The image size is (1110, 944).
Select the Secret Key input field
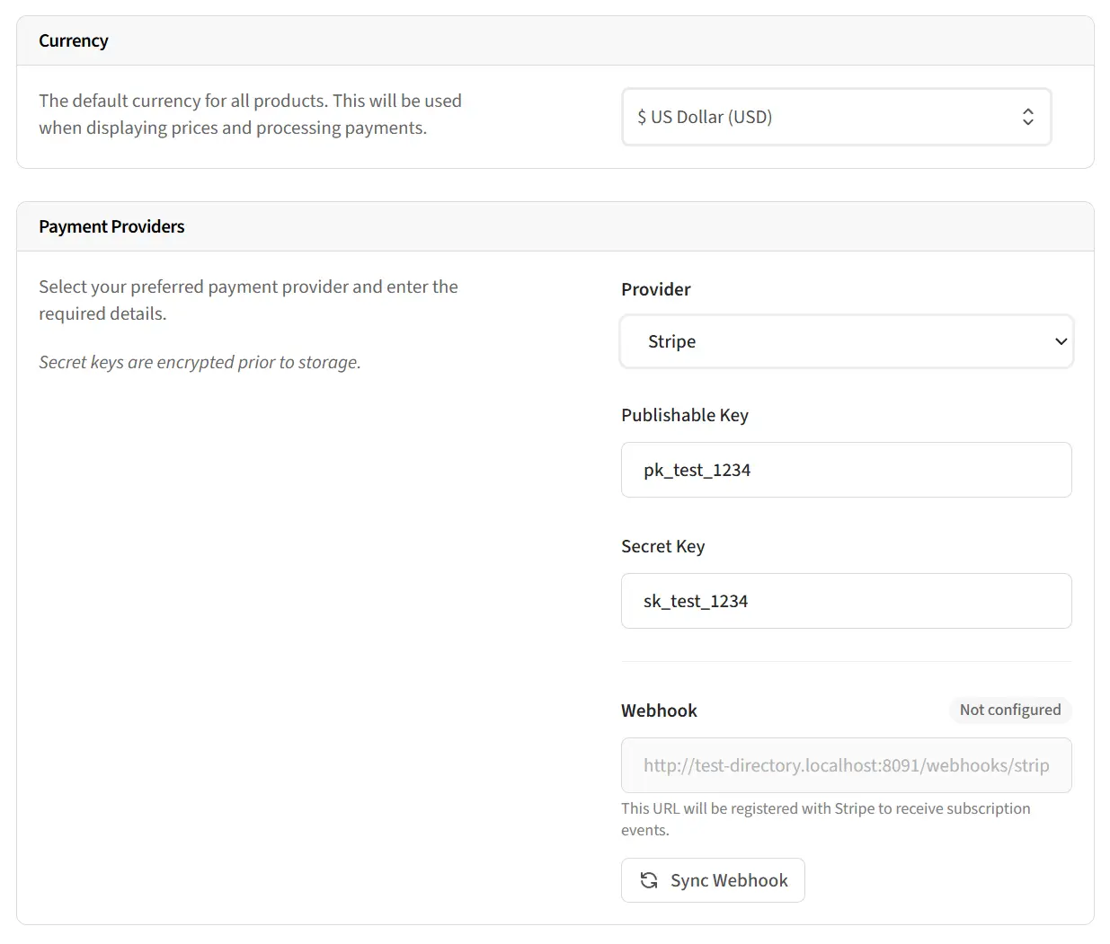pos(846,601)
